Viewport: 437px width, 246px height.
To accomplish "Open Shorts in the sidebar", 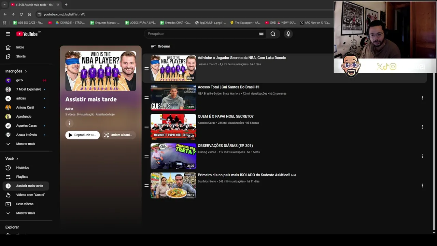I will tap(27, 56).
